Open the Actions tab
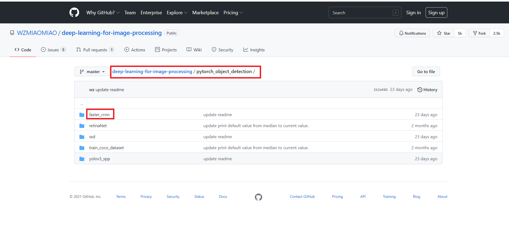 point(135,50)
